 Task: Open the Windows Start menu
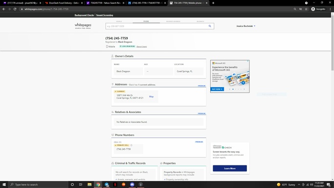pyautogui.click(x=4, y=185)
